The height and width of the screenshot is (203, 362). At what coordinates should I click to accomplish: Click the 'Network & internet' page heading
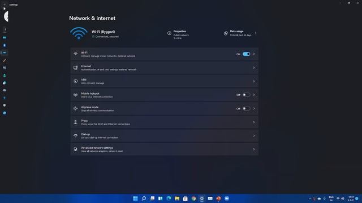click(x=92, y=18)
